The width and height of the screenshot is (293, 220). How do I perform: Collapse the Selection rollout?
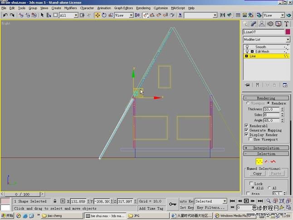coord(266,154)
